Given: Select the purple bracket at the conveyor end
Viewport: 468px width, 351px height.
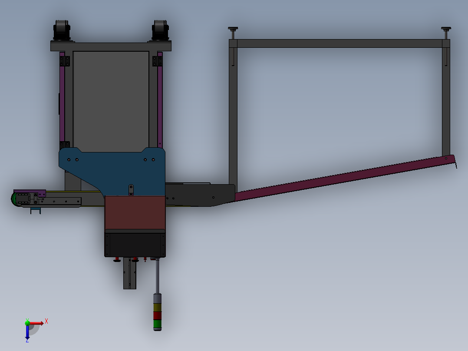Looking at the screenshot, I should point(30,193).
